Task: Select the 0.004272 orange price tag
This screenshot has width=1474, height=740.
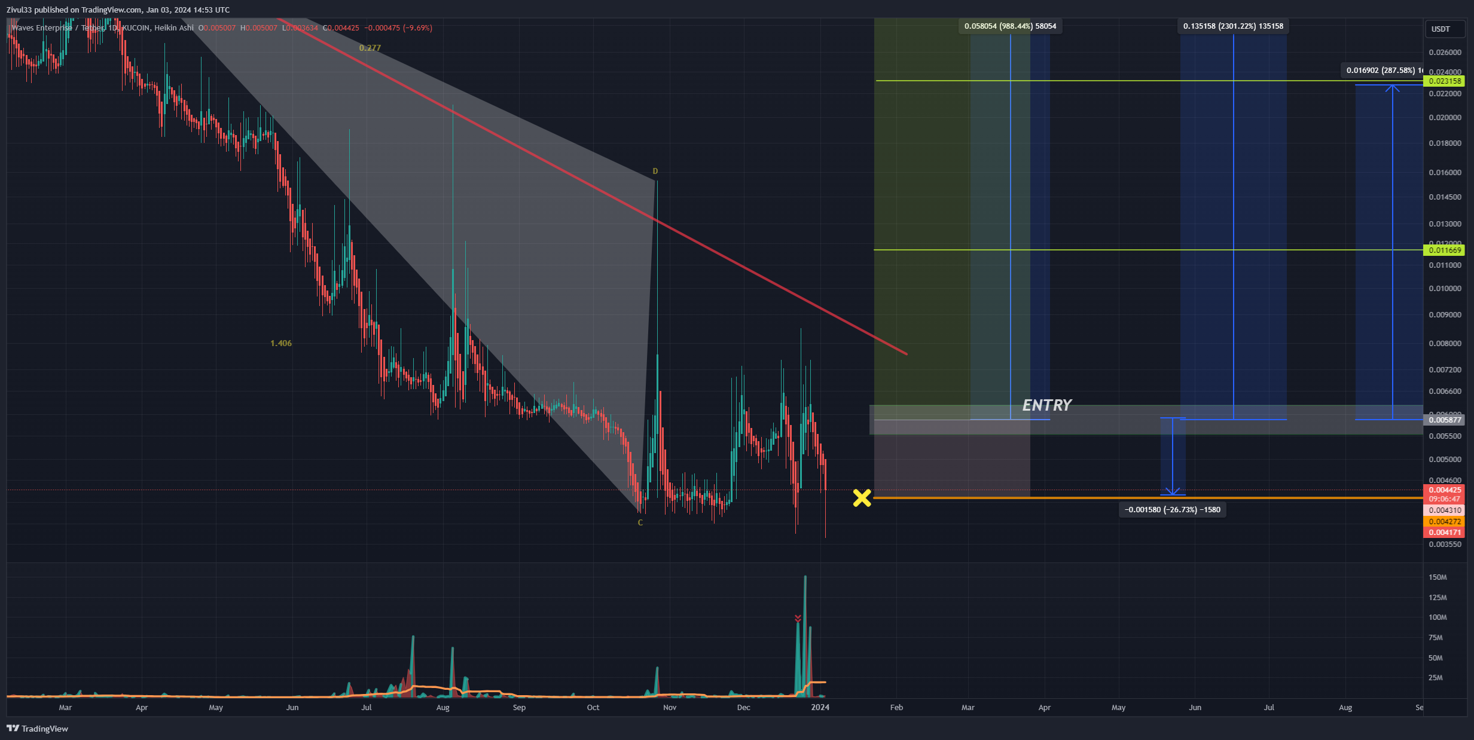Action: 1444,522
